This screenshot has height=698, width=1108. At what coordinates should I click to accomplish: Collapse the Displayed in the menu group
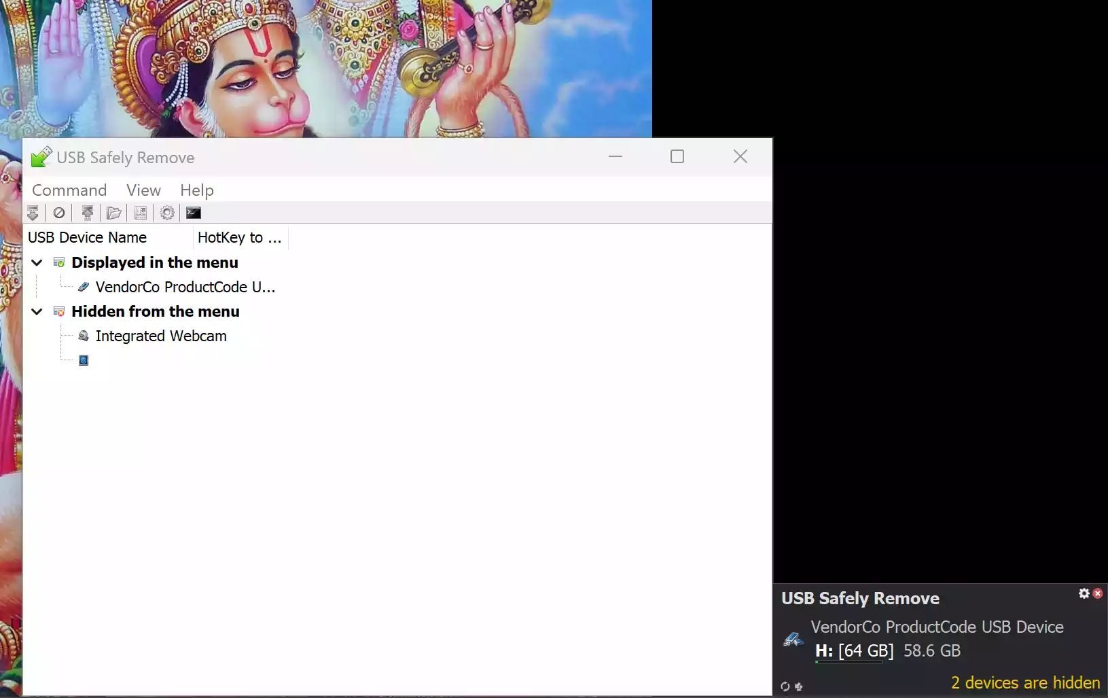(37, 262)
